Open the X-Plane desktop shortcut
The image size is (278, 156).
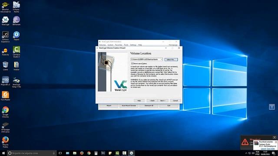point(17,7)
